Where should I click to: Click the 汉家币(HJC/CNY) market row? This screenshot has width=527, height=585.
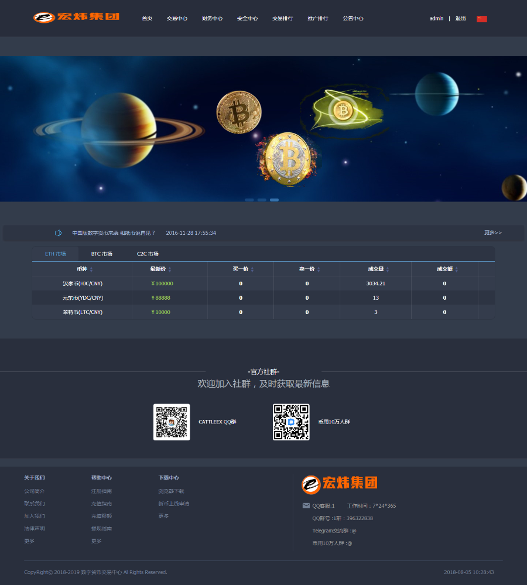[x=81, y=283]
